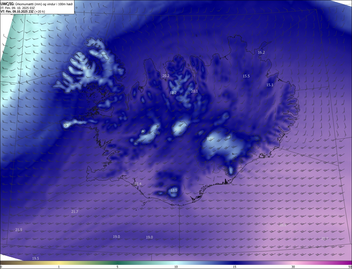Click the 50 label on the color scale
The width and height of the screenshot is (352, 269).
(x=350, y=267)
